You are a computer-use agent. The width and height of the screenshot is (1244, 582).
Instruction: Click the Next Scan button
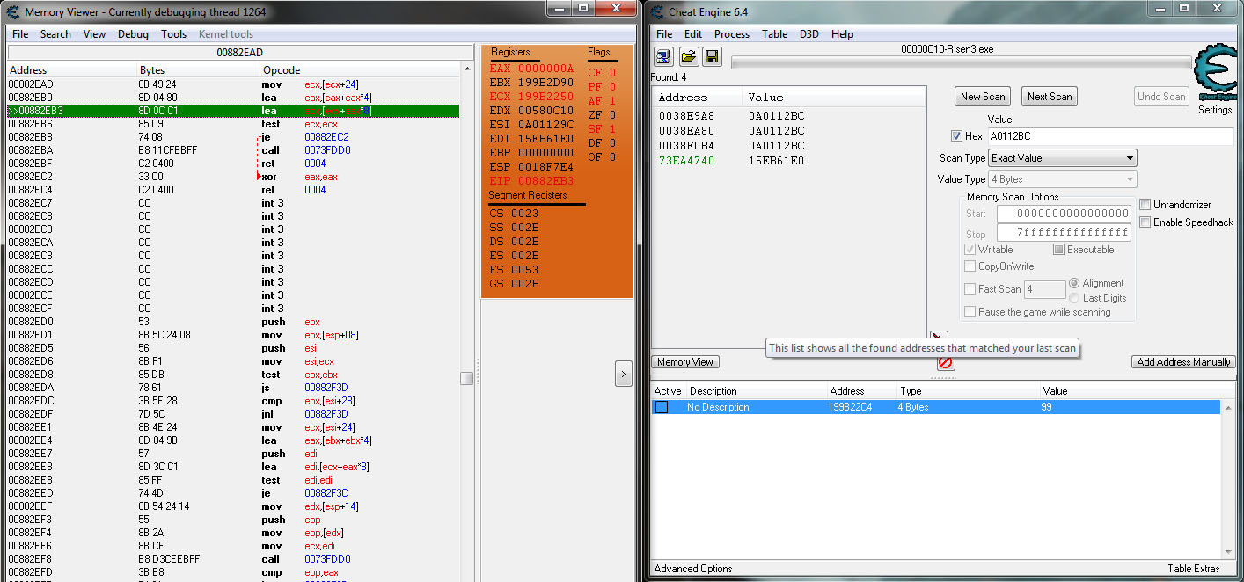click(x=1049, y=97)
